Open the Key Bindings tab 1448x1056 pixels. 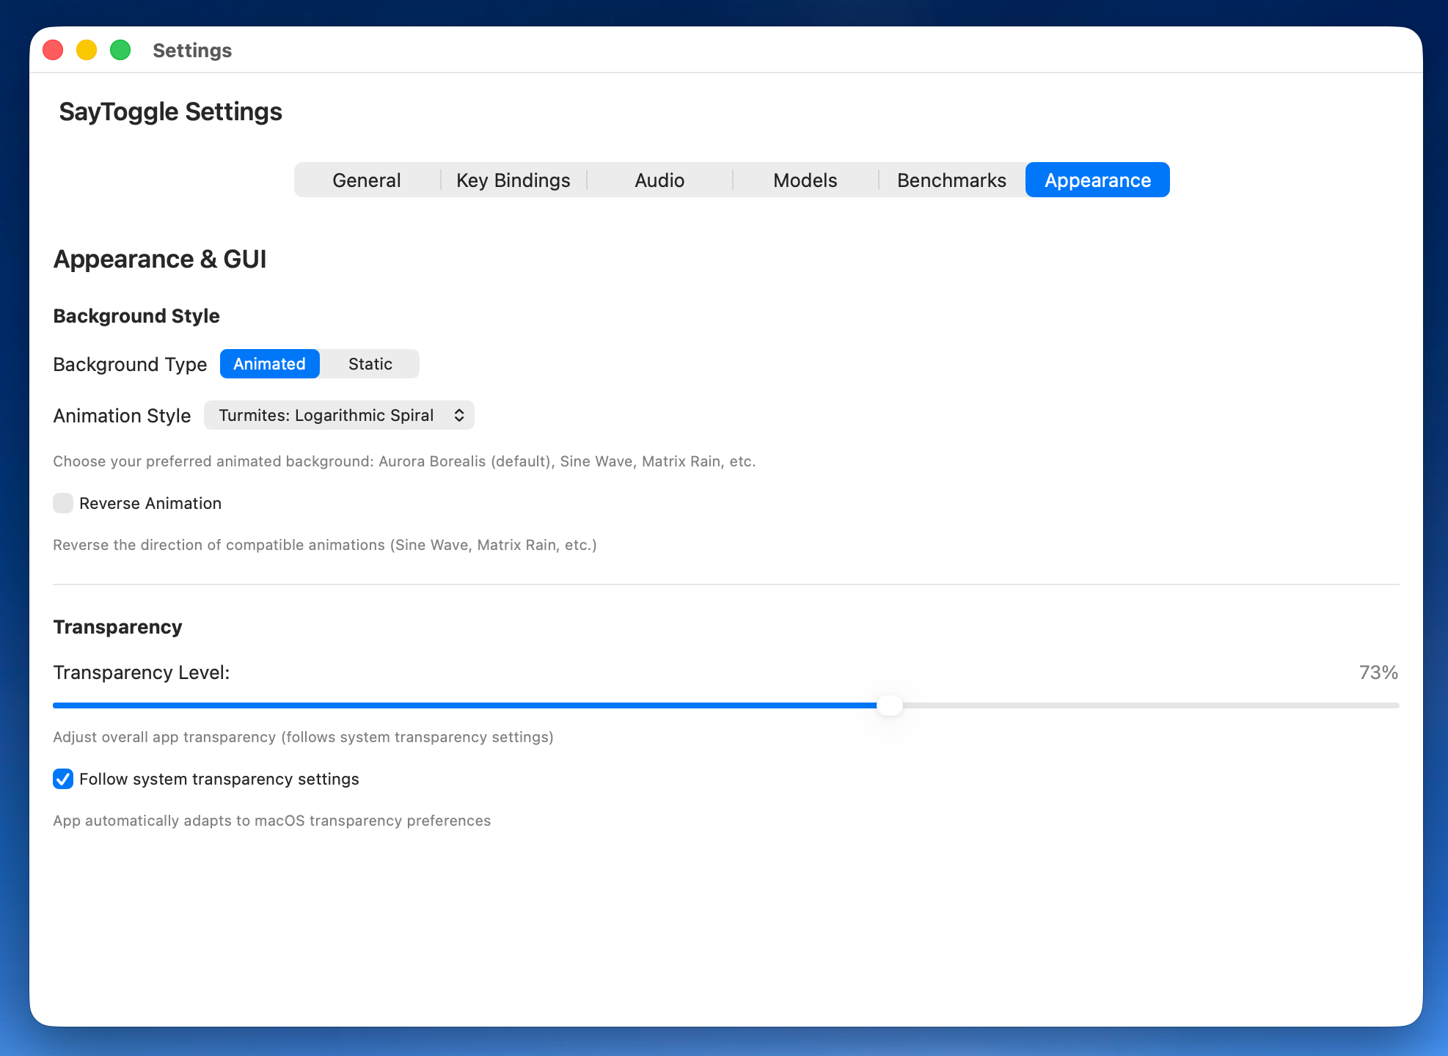point(513,180)
